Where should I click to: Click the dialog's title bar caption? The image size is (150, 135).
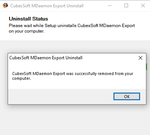(x=46, y=58)
